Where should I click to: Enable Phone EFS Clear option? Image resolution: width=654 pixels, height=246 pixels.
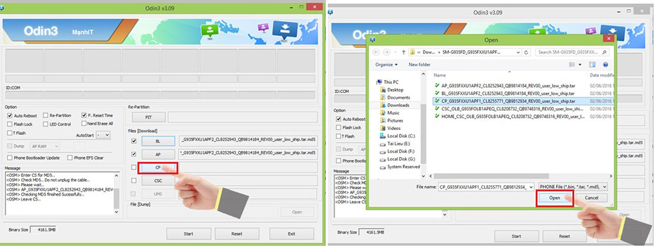pos(69,158)
